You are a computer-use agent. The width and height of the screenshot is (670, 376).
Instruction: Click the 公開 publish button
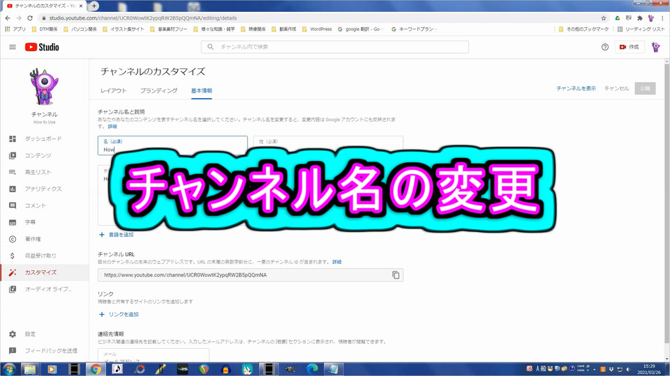point(645,88)
